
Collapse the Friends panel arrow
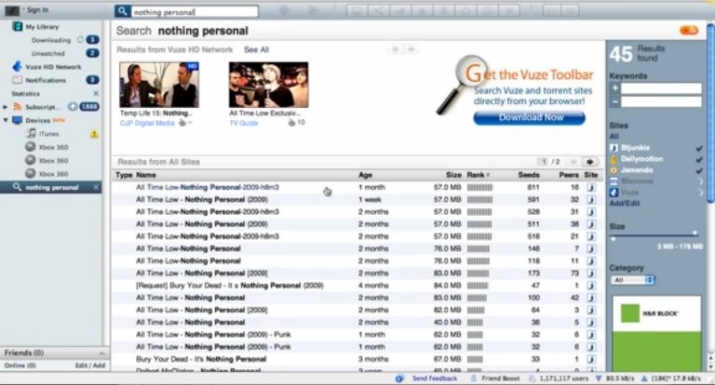point(101,353)
